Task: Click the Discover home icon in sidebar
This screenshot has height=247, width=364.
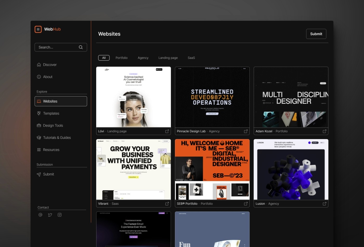Action: click(x=39, y=64)
